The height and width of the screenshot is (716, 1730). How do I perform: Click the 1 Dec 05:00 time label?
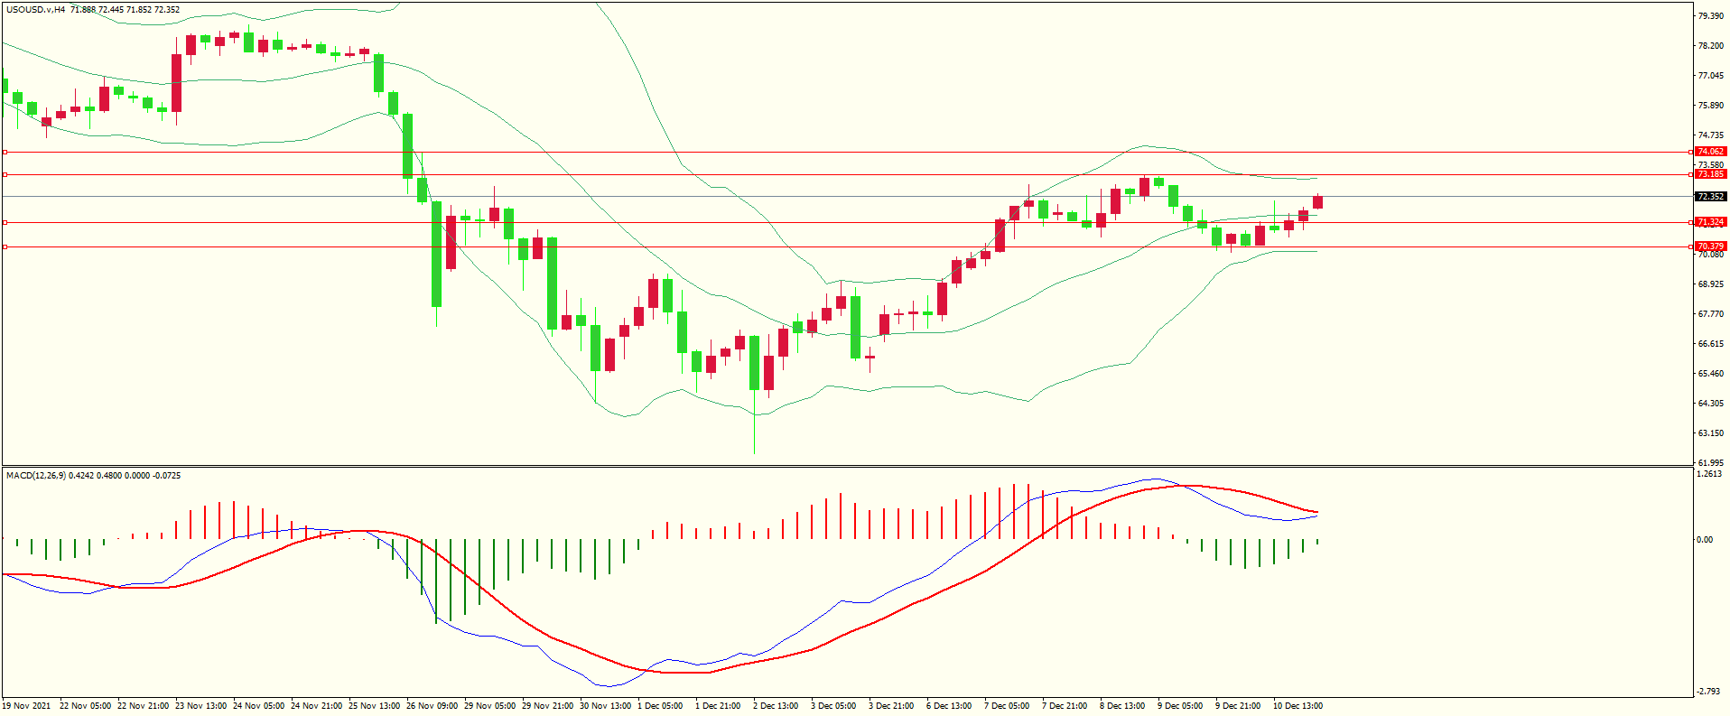[660, 706]
